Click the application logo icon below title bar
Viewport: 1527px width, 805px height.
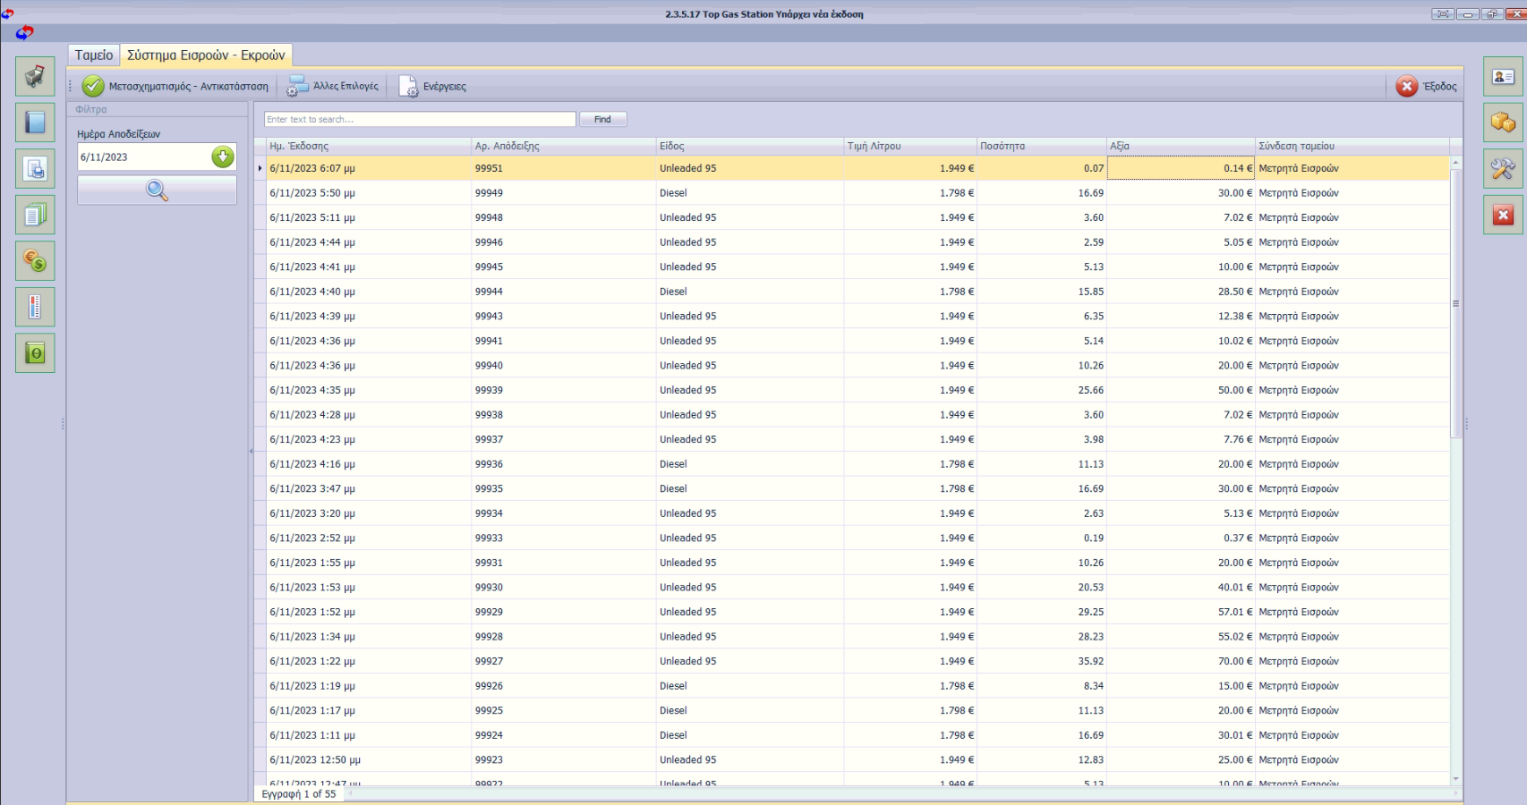pyautogui.click(x=24, y=33)
